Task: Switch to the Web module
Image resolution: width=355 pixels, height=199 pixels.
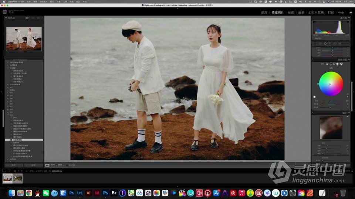Action: click(x=341, y=13)
